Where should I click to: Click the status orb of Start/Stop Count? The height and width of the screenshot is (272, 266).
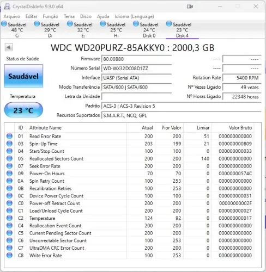[x=9, y=151]
